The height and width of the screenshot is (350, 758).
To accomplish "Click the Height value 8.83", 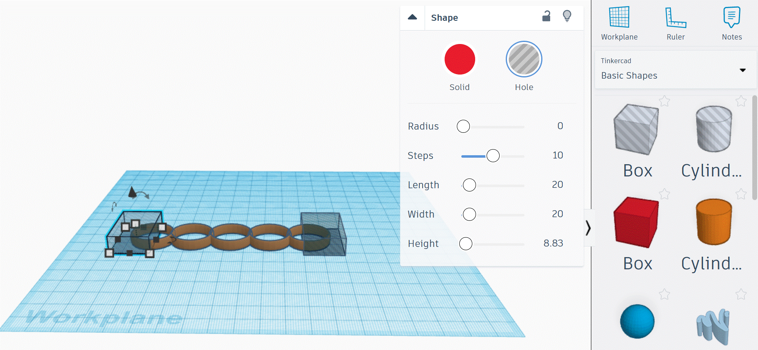I will (553, 243).
